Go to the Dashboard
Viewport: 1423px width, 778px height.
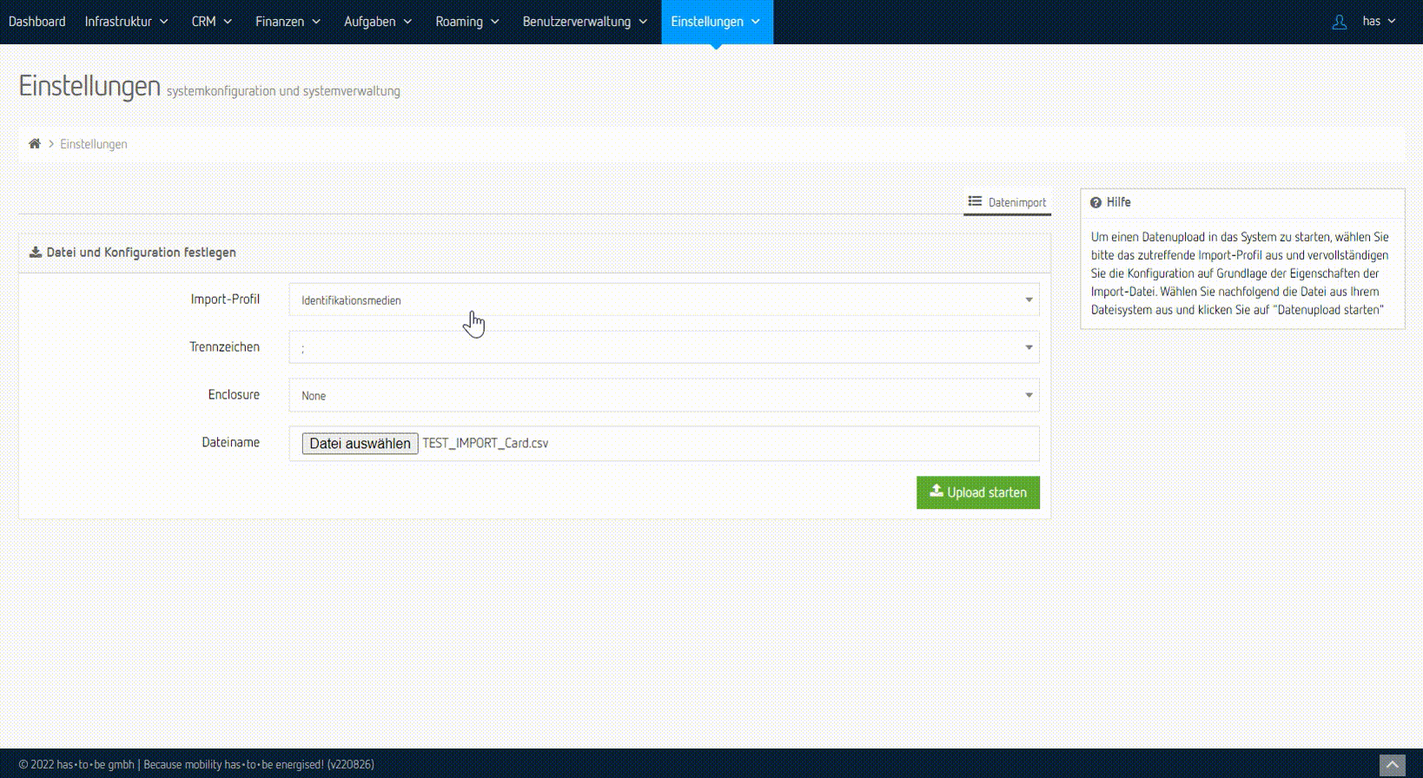click(x=36, y=22)
